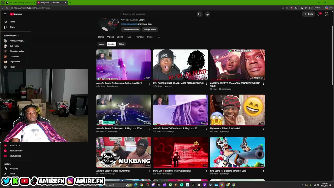Open the YouTube hamburger guide menu

[x=5, y=14]
